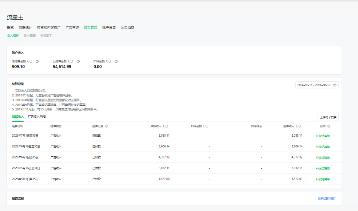358x211 pixels.
Task: Switch to 数据统计 tab
Action: (25, 28)
